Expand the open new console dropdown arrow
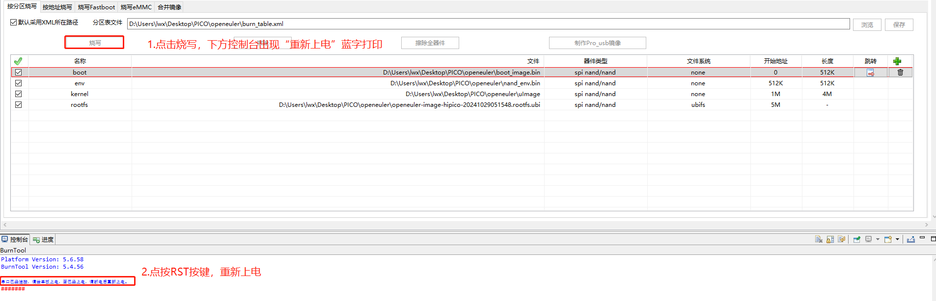The width and height of the screenshot is (936, 301). [897, 239]
